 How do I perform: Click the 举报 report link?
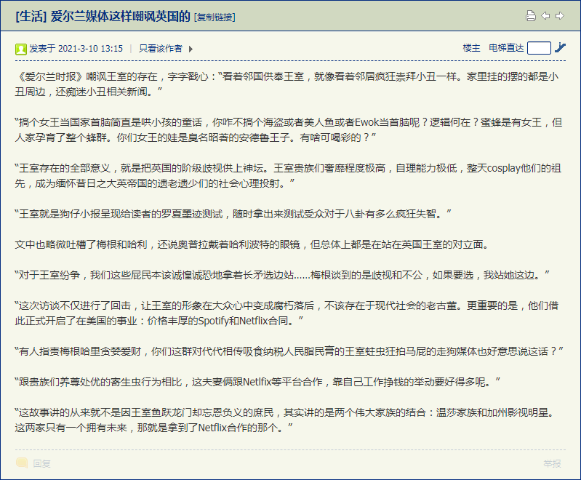[x=552, y=463]
